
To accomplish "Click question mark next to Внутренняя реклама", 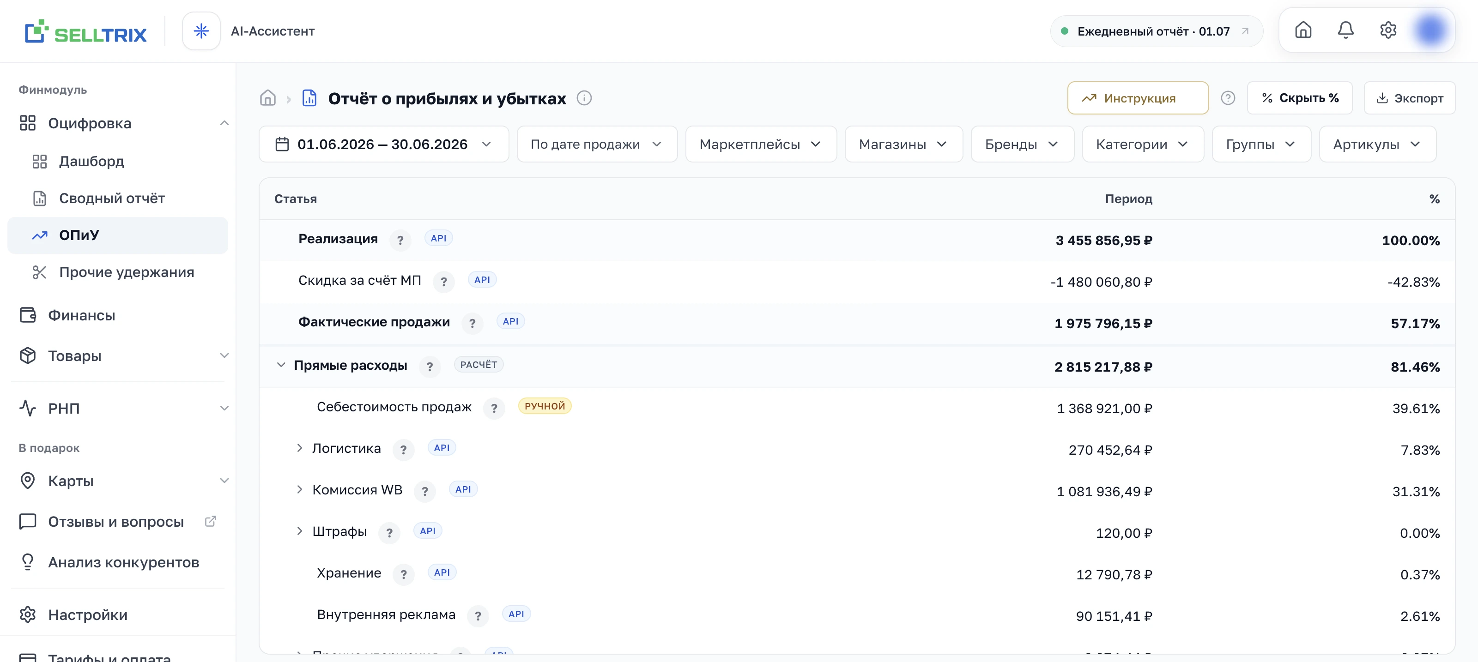I will [x=478, y=616].
